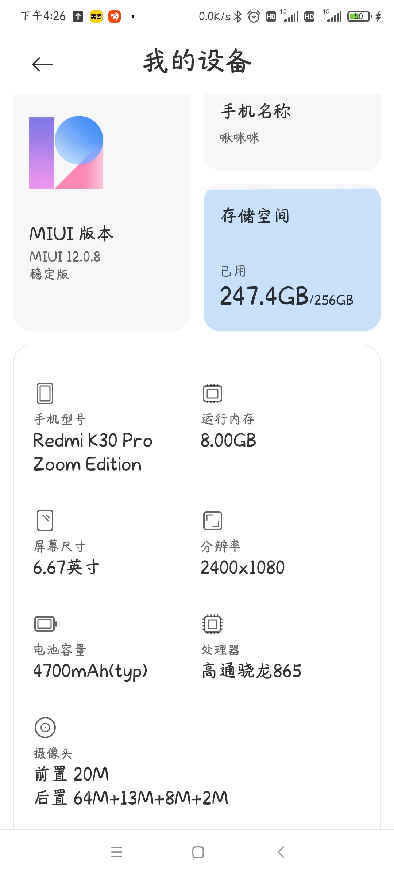Tap the 247.4GB used storage value

pos(264,296)
